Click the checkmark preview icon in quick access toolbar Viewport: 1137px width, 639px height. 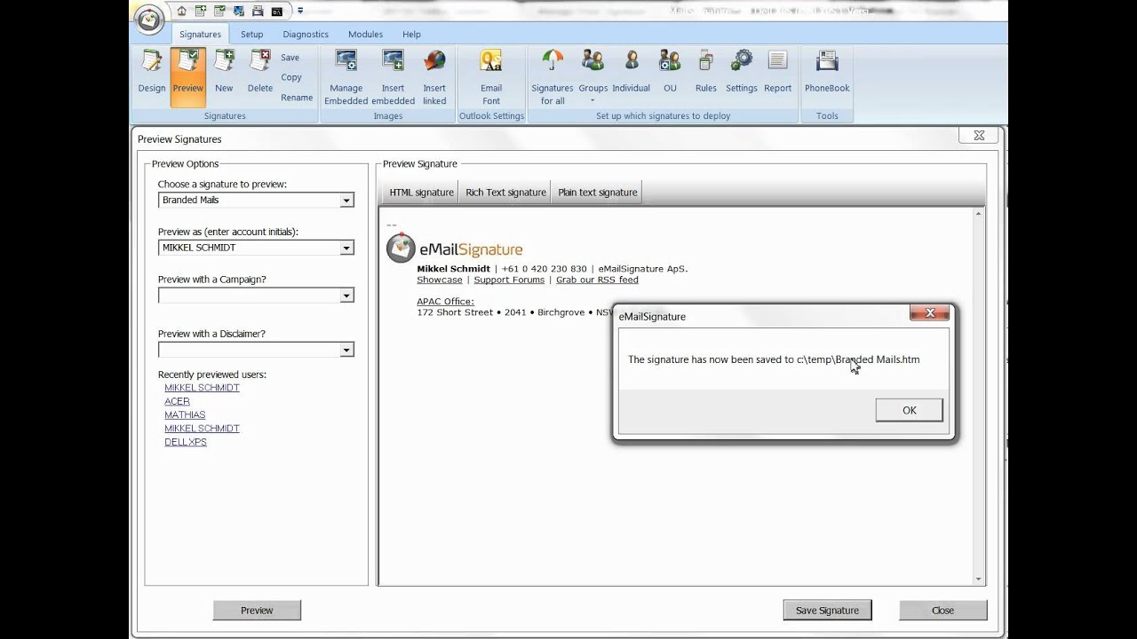click(219, 12)
